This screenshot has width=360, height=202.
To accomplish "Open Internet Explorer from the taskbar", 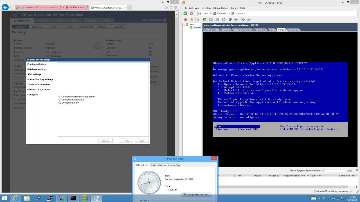I will point(15,198).
